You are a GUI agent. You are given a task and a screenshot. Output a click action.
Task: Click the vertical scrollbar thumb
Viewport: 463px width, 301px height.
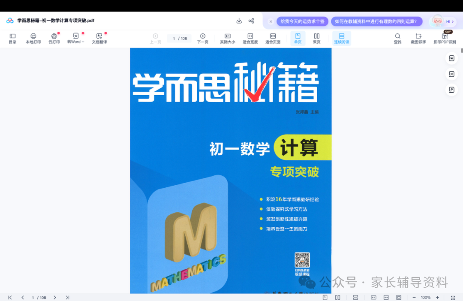(x=462, y=50)
